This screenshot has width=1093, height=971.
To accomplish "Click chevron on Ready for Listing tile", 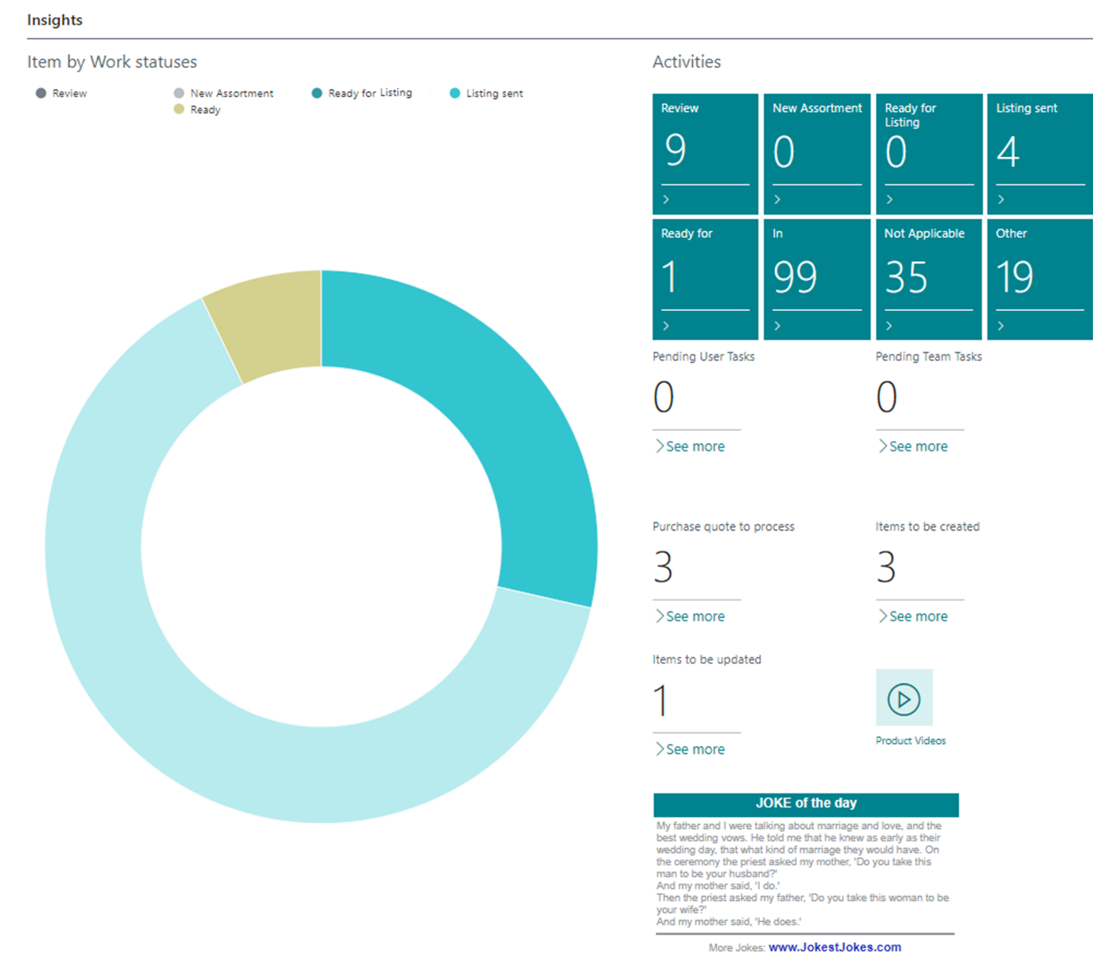I will point(889,200).
